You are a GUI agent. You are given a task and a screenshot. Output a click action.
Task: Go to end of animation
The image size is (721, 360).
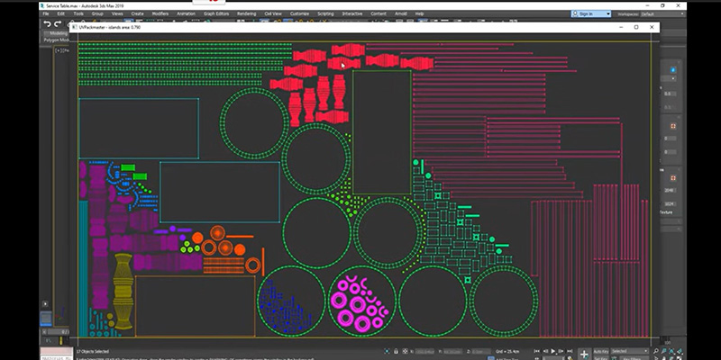[x=570, y=351]
